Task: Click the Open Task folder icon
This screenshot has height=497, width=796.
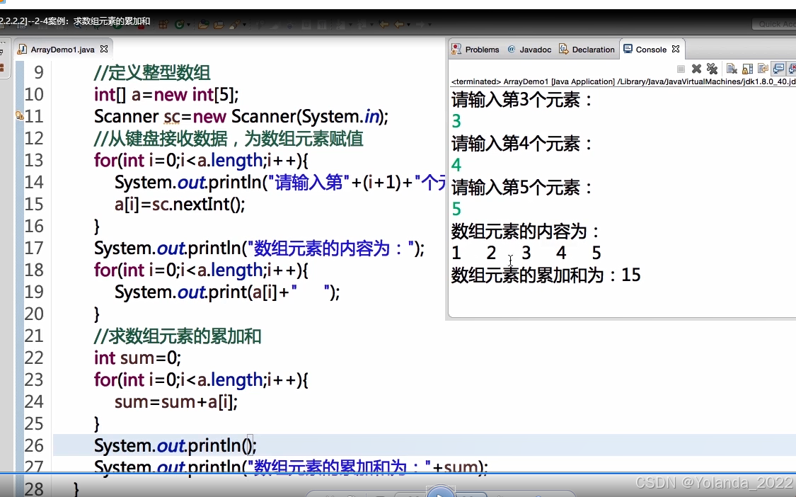Action: [219, 24]
